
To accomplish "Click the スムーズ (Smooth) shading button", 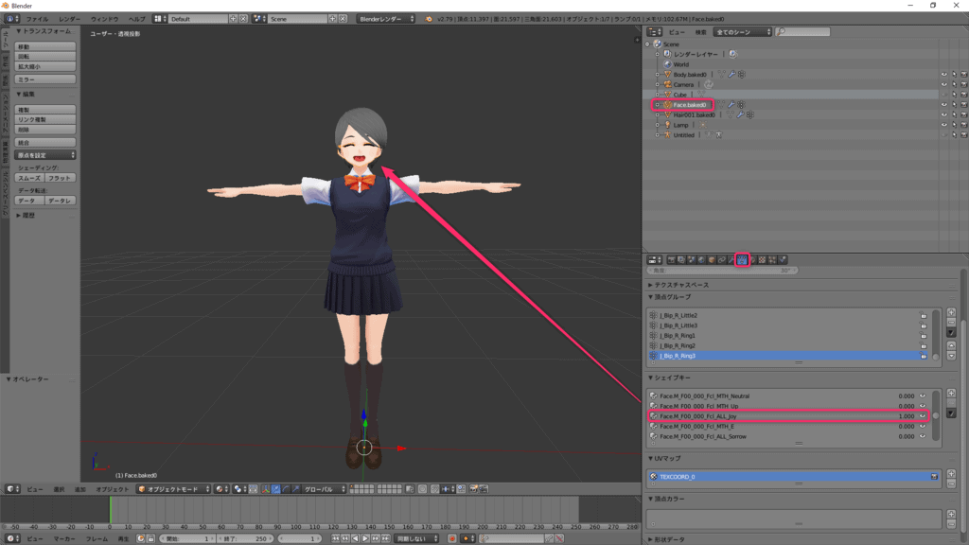I will [29, 178].
